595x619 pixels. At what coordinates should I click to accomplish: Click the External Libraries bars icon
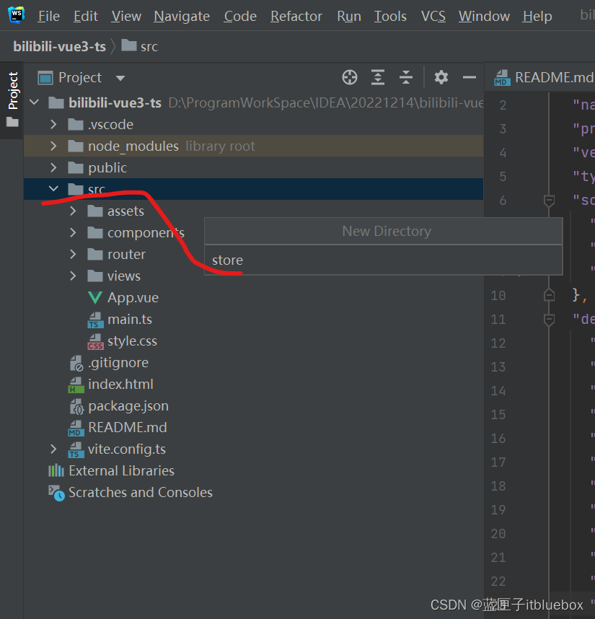click(x=56, y=470)
